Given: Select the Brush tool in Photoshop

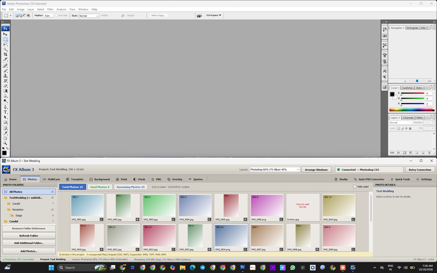Looking at the screenshot, I should tap(5, 71).
